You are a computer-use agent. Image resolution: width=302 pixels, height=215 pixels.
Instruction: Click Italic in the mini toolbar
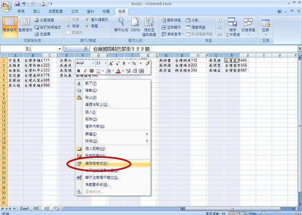(85, 71)
